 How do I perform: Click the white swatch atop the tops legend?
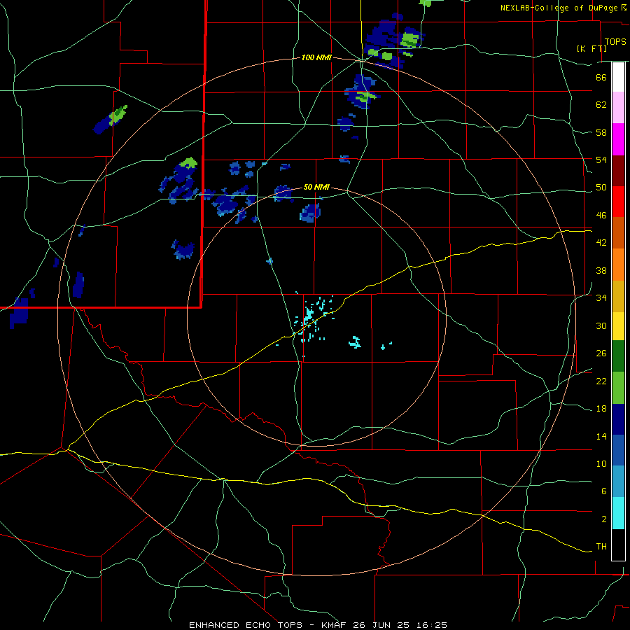click(x=618, y=77)
